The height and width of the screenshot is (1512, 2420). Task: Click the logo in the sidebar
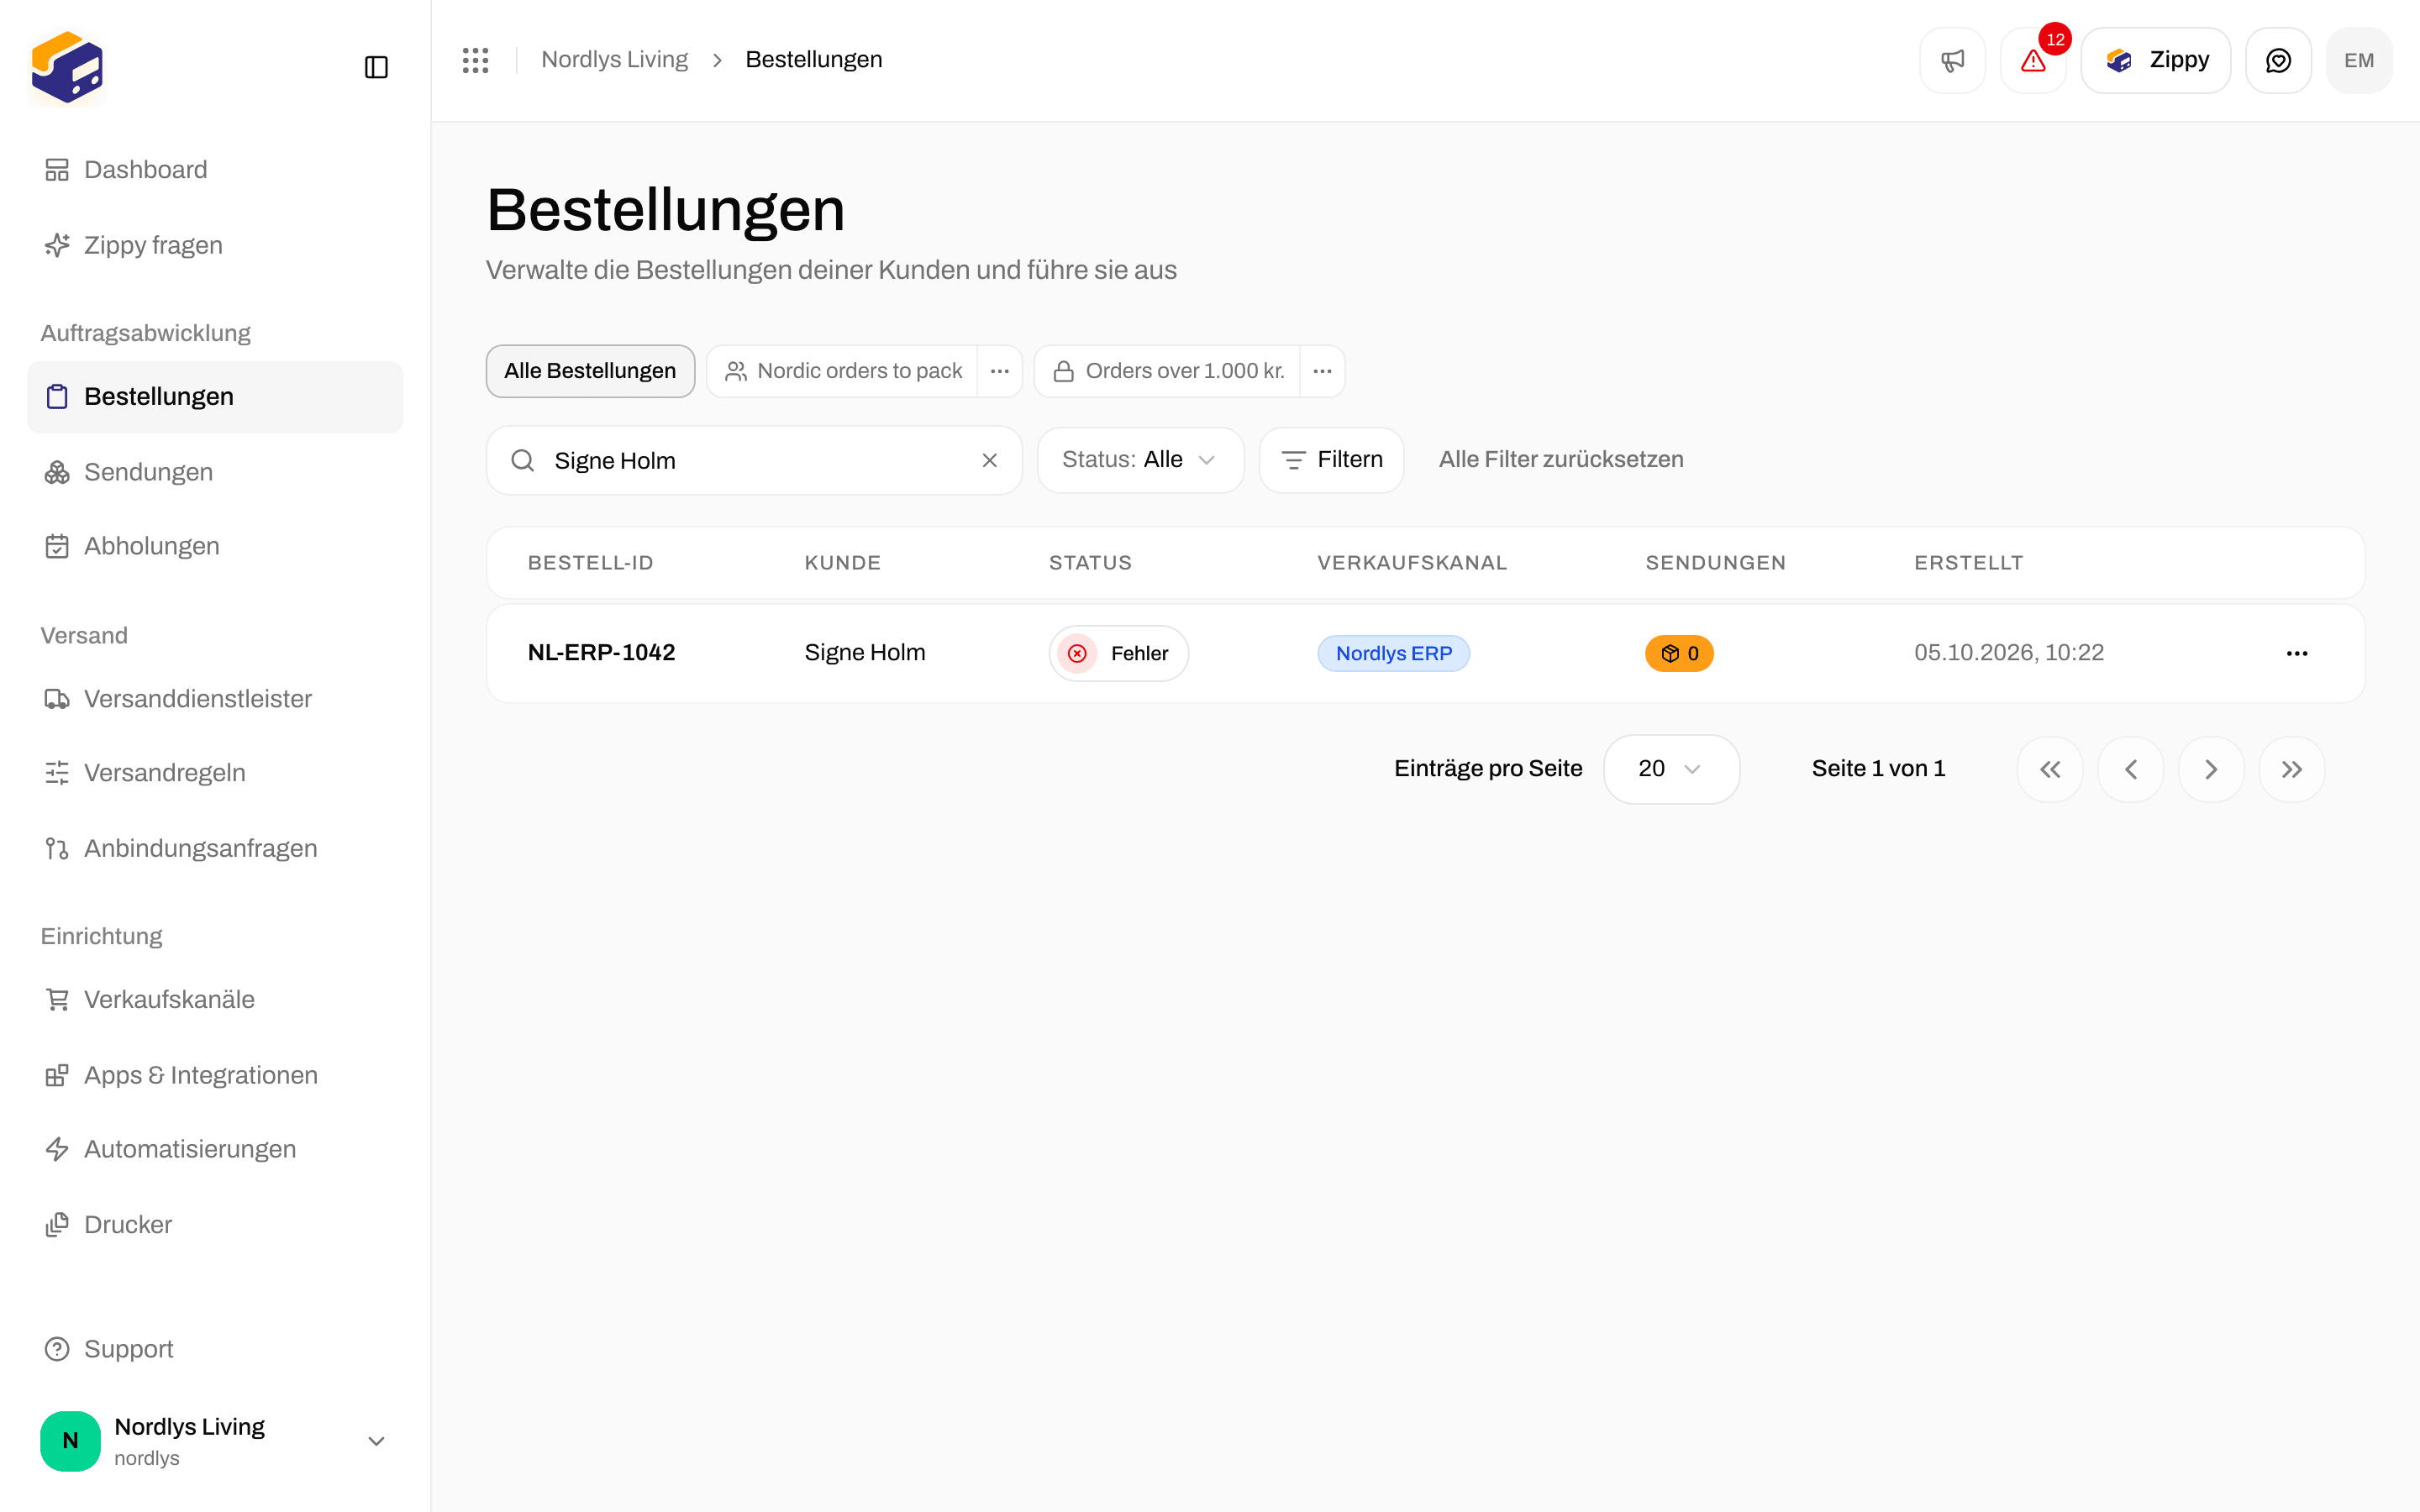point(67,67)
